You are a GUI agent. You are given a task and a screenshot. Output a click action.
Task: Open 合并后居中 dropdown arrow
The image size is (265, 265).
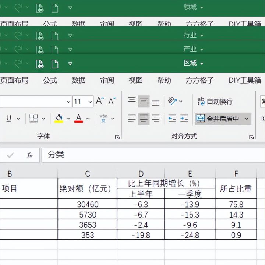point(246,119)
